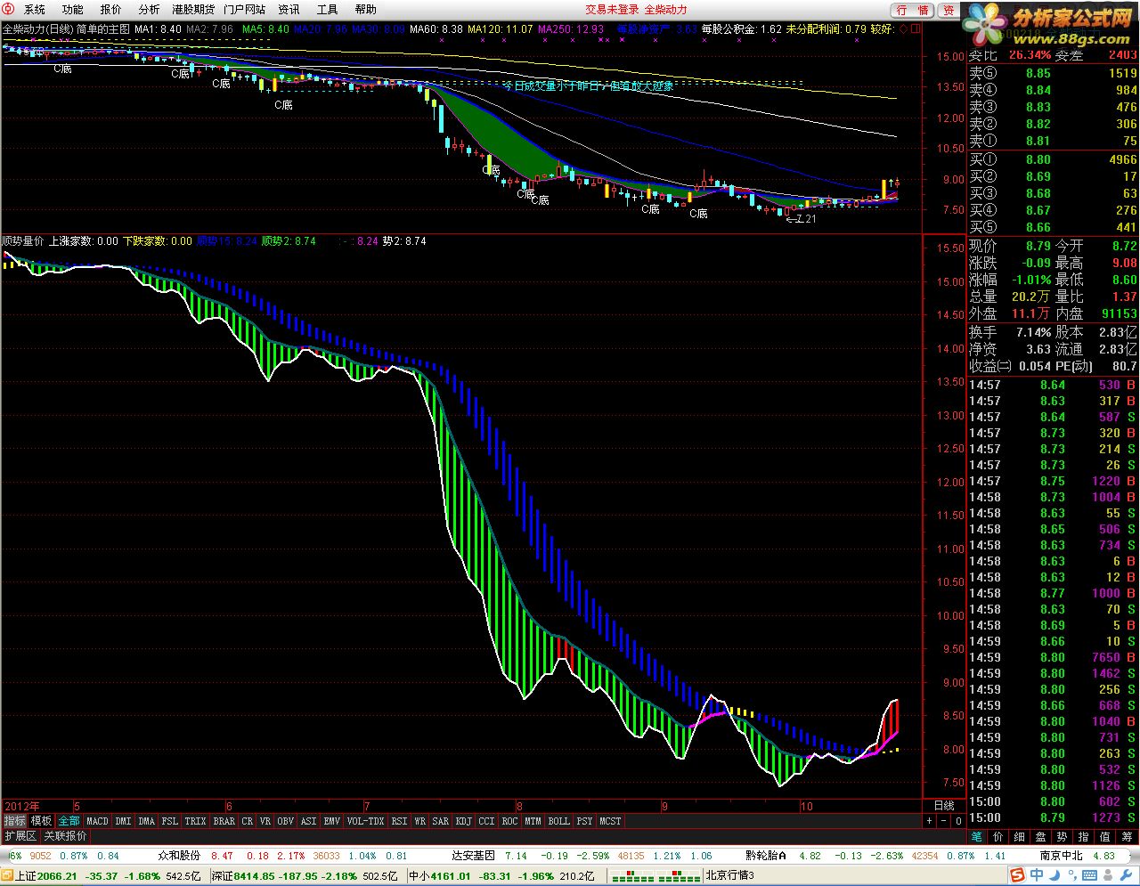
Task: Switch the indicator to FSL
Action: [170, 821]
